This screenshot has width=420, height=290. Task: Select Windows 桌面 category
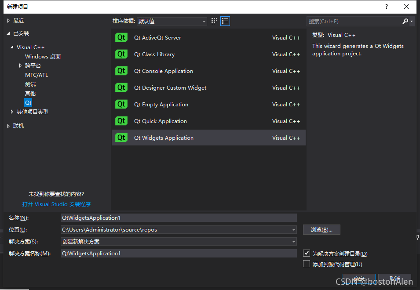43,56
